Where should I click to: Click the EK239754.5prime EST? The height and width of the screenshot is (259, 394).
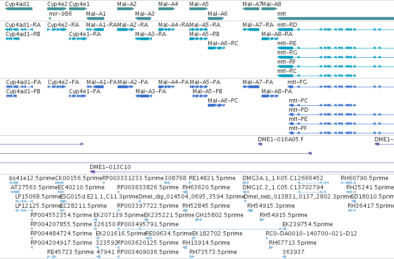(285, 229)
